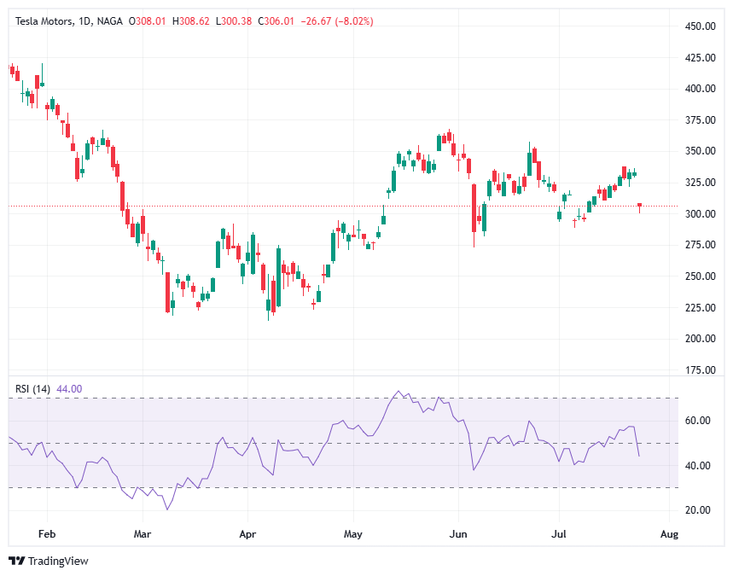733x576 pixels.
Task: Click the 175.00 price axis label
Action: [x=701, y=370]
